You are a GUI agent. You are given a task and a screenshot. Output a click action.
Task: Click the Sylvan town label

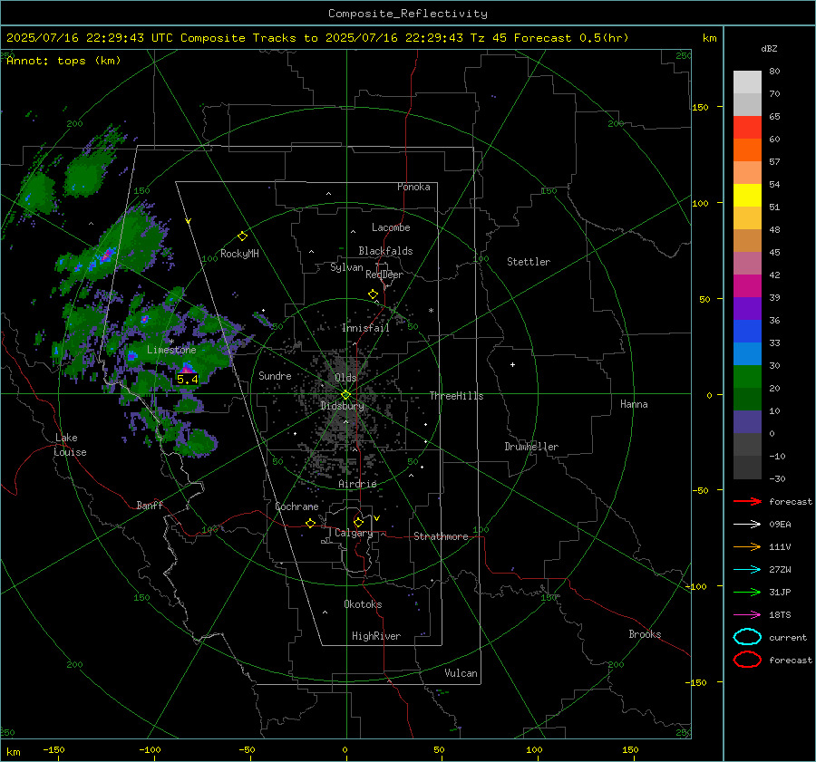(346, 266)
